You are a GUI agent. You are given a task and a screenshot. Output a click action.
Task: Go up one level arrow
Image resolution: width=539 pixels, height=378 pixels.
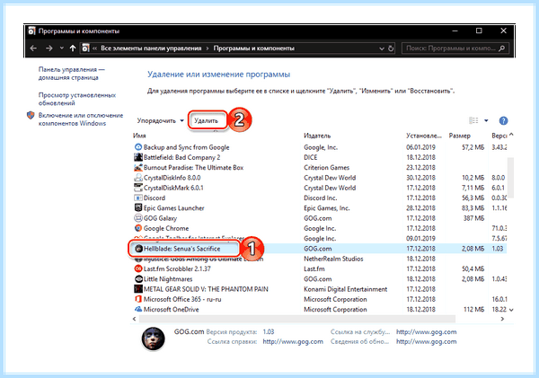(x=72, y=48)
